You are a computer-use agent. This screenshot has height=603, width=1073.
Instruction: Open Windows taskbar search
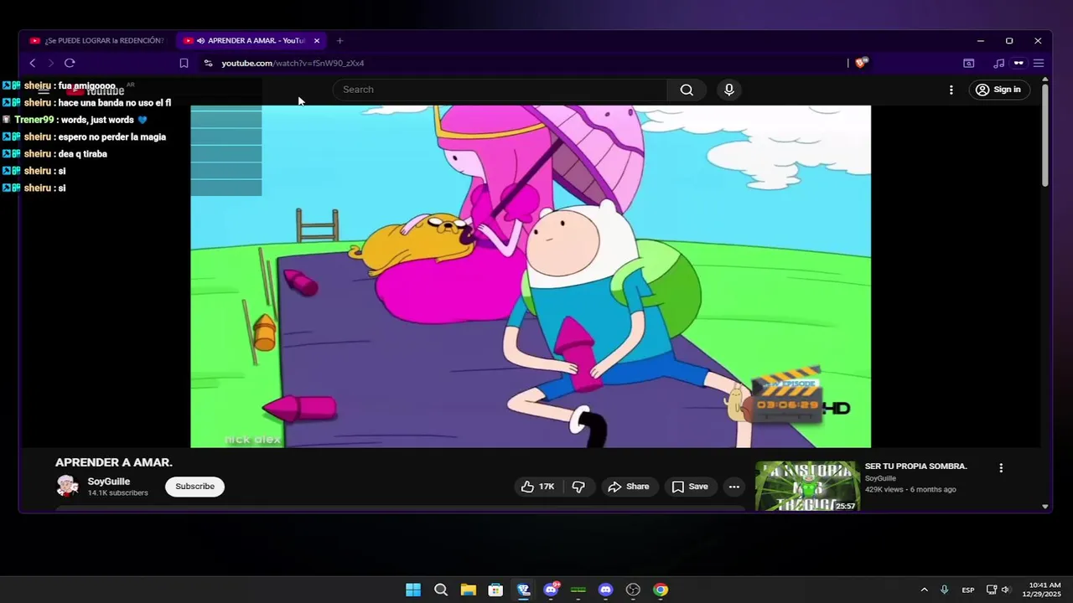(x=441, y=590)
